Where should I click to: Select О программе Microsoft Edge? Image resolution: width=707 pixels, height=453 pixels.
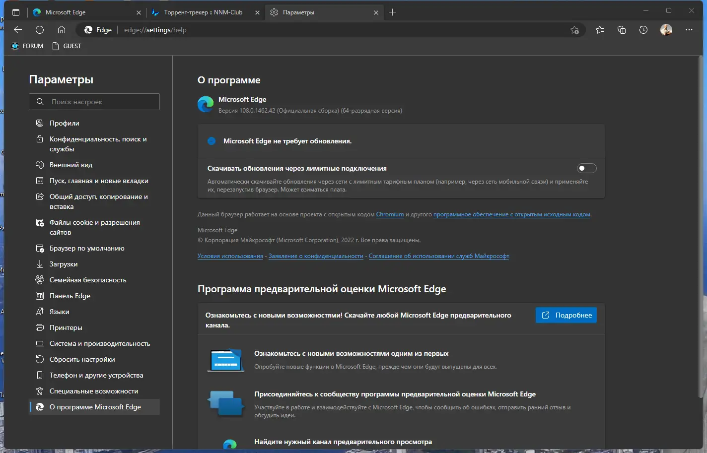(x=94, y=407)
